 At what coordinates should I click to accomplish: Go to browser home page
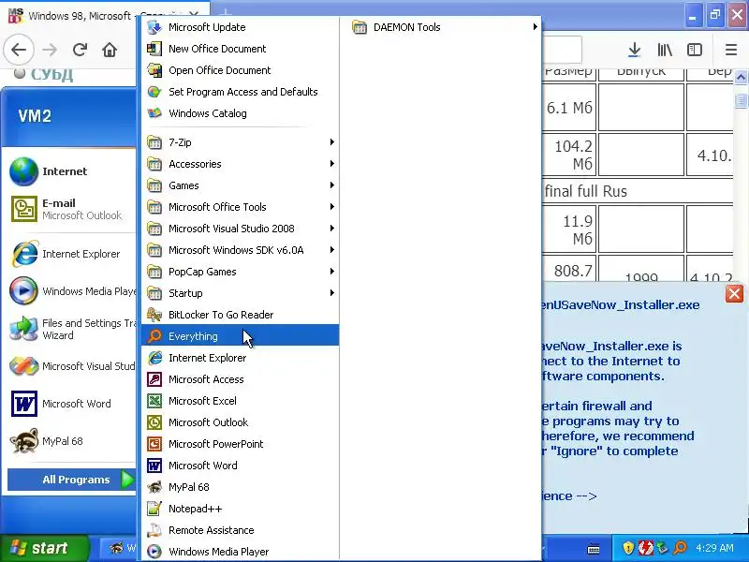110,50
